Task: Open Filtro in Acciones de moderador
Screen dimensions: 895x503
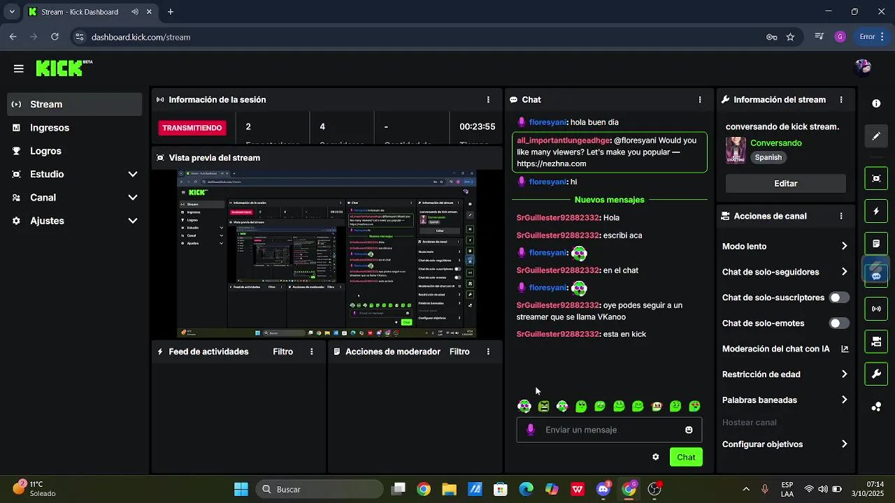Action: [x=459, y=351]
